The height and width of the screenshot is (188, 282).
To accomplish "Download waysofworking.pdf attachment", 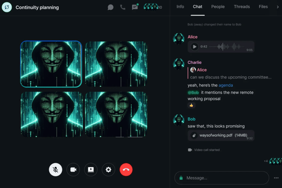I will [x=221, y=135].
